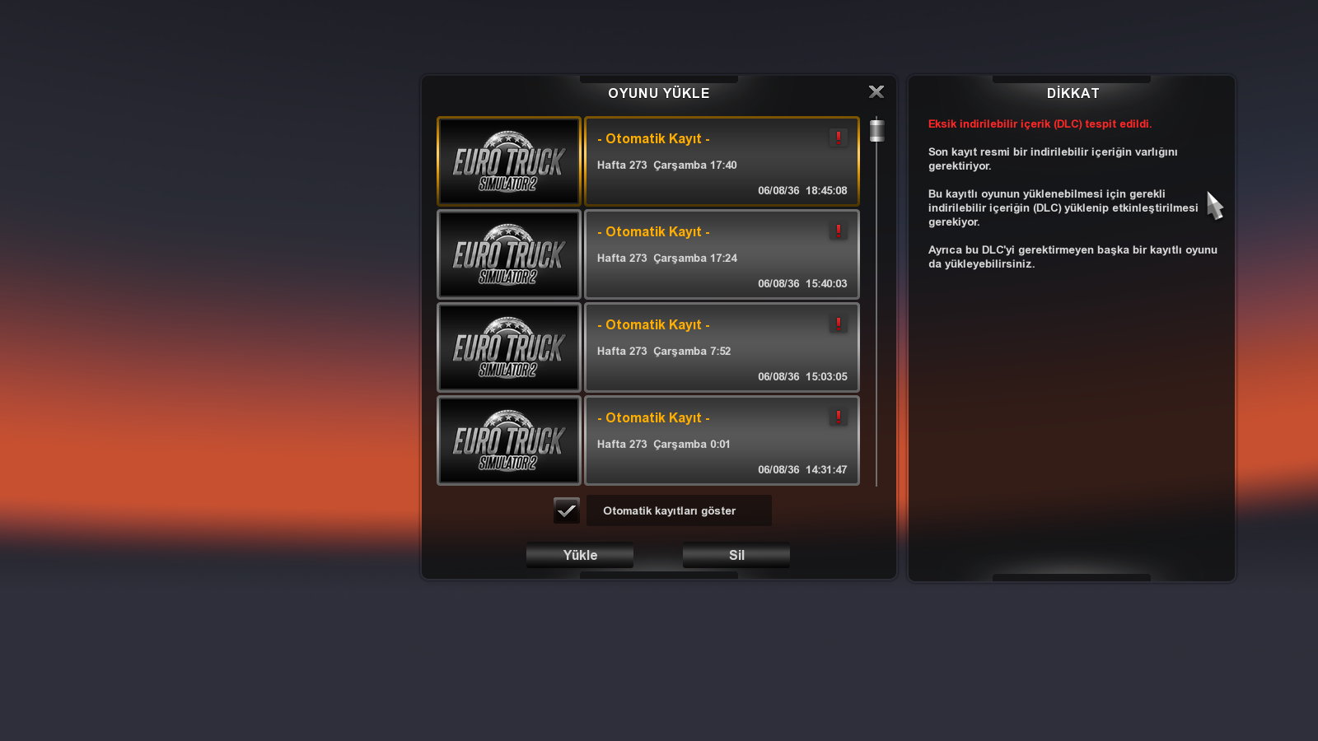This screenshot has width=1318, height=741.
Task: Click the red 'Eksik indirilebilir içerik' warning text
Action: (x=1040, y=124)
